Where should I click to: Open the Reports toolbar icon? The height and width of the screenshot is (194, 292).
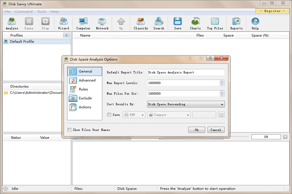(236, 23)
